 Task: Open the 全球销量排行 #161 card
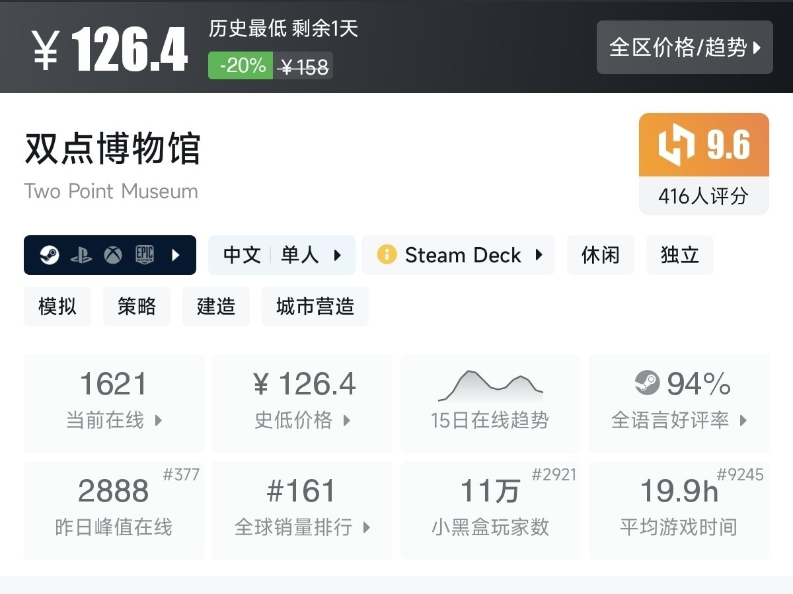click(x=302, y=511)
